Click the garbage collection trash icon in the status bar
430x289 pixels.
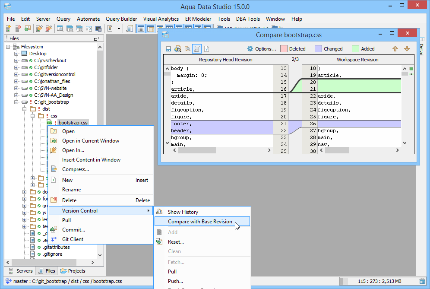click(x=422, y=281)
